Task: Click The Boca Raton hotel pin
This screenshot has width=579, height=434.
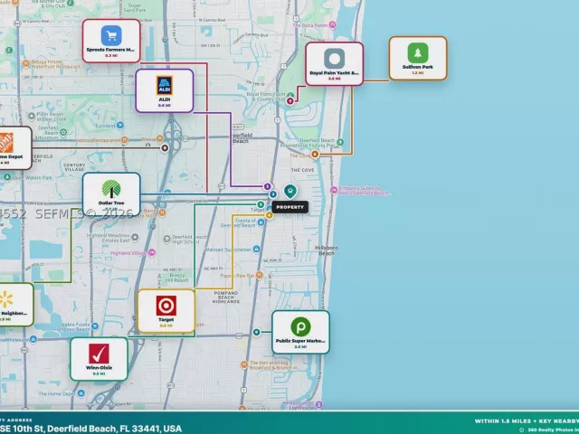Action: [x=333, y=25]
